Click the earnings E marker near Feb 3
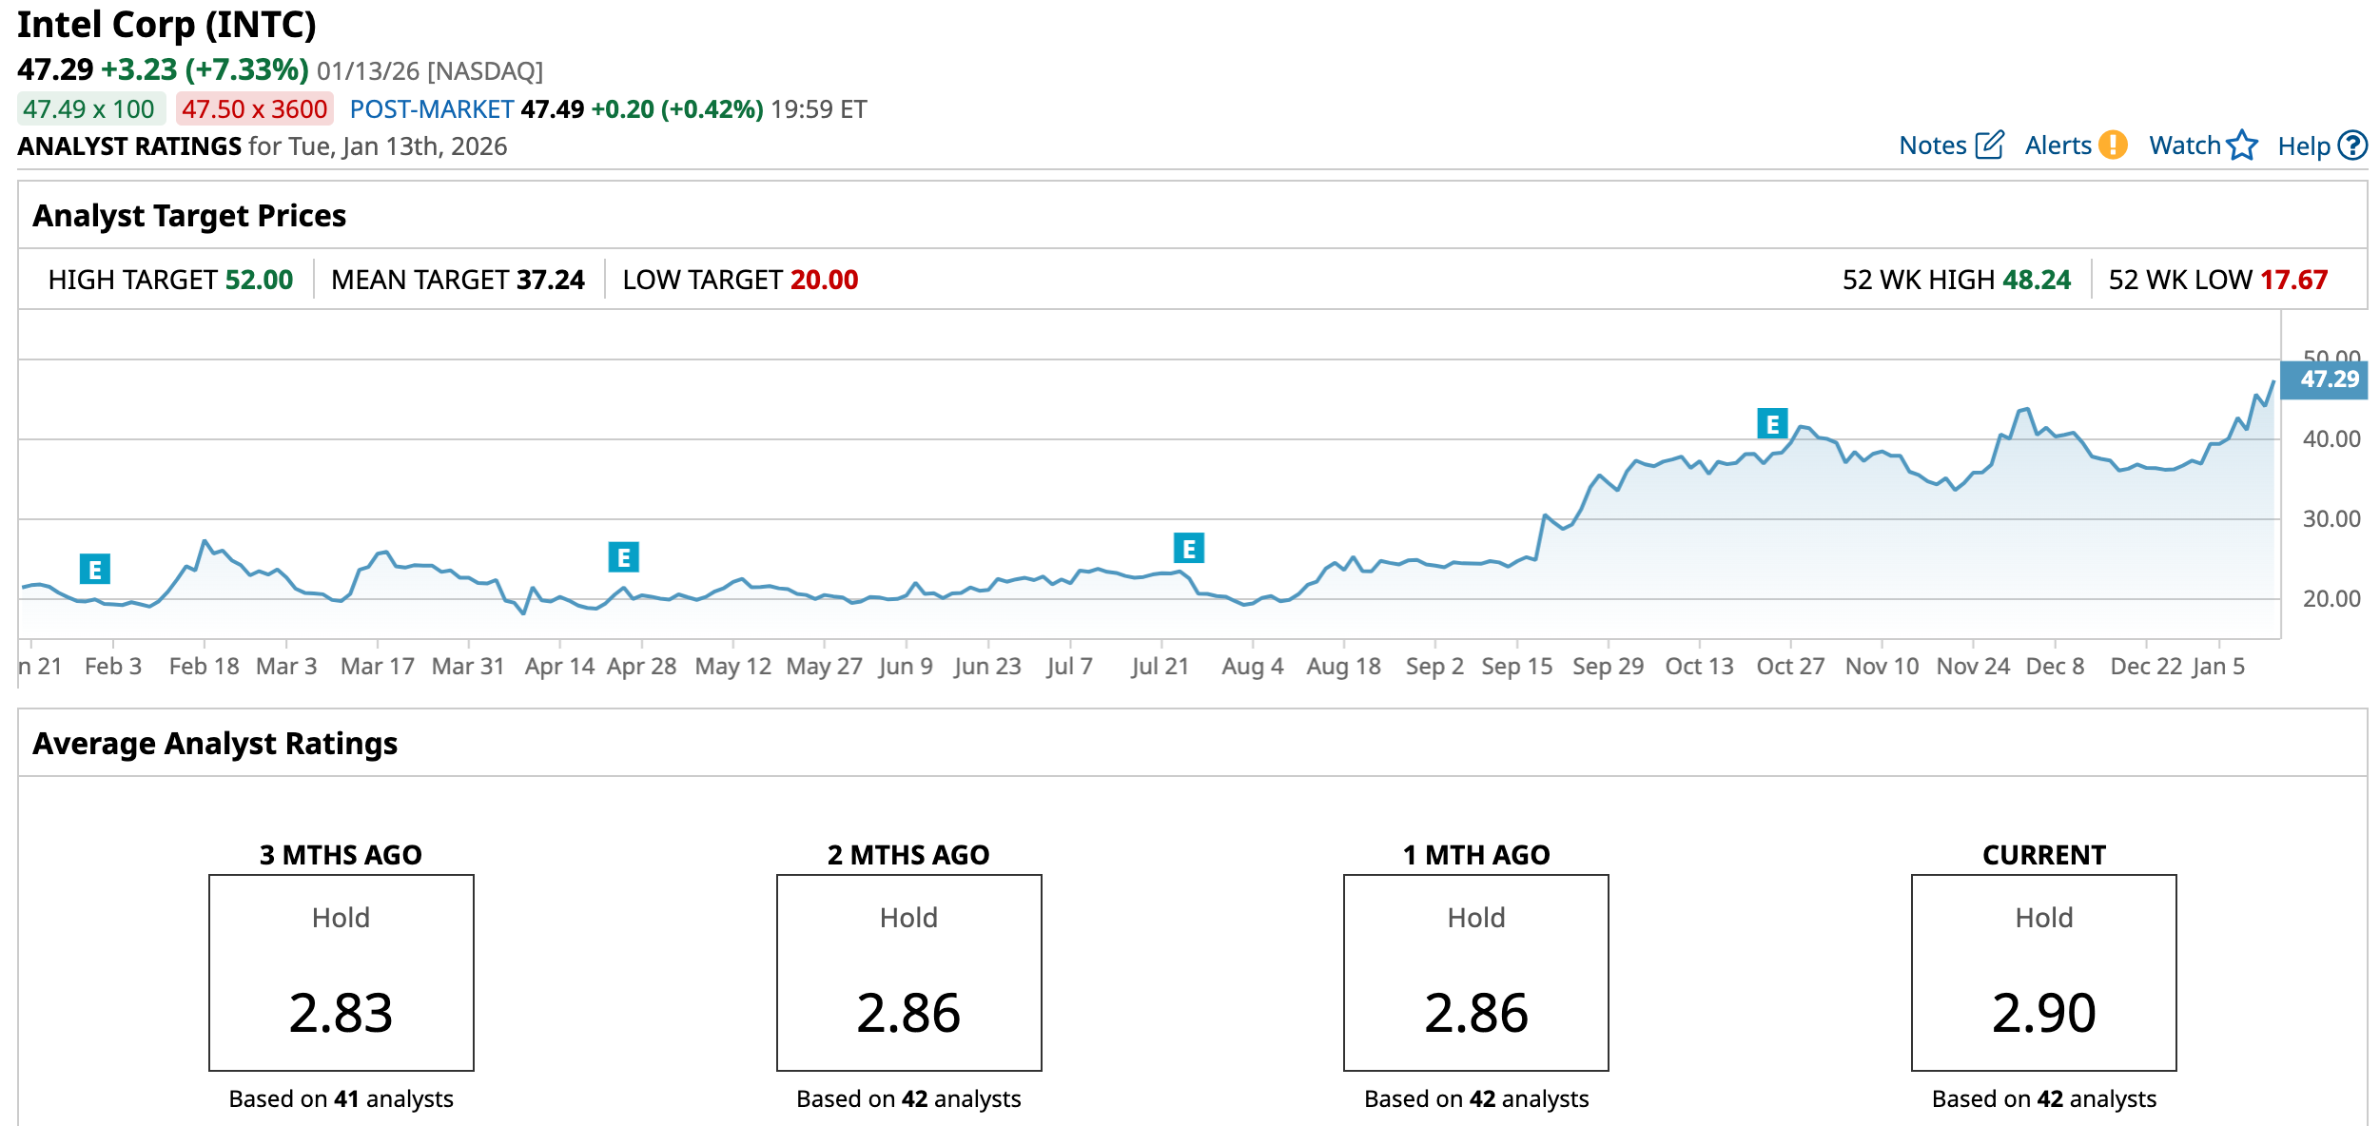2380x1126 pixels. pyautogui.click(x=95, y=569)
